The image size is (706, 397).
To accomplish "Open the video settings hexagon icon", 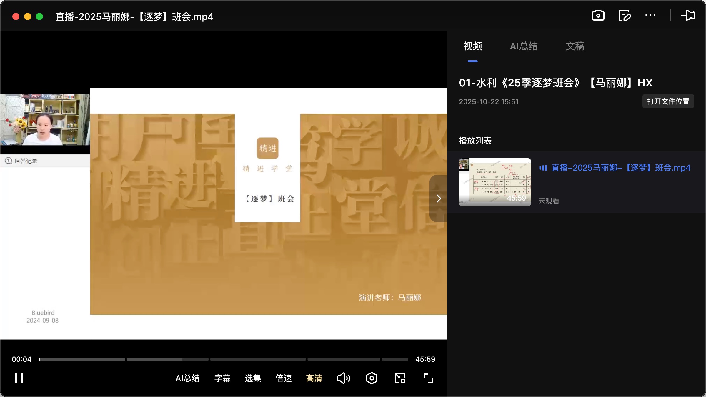I will 371,378.
